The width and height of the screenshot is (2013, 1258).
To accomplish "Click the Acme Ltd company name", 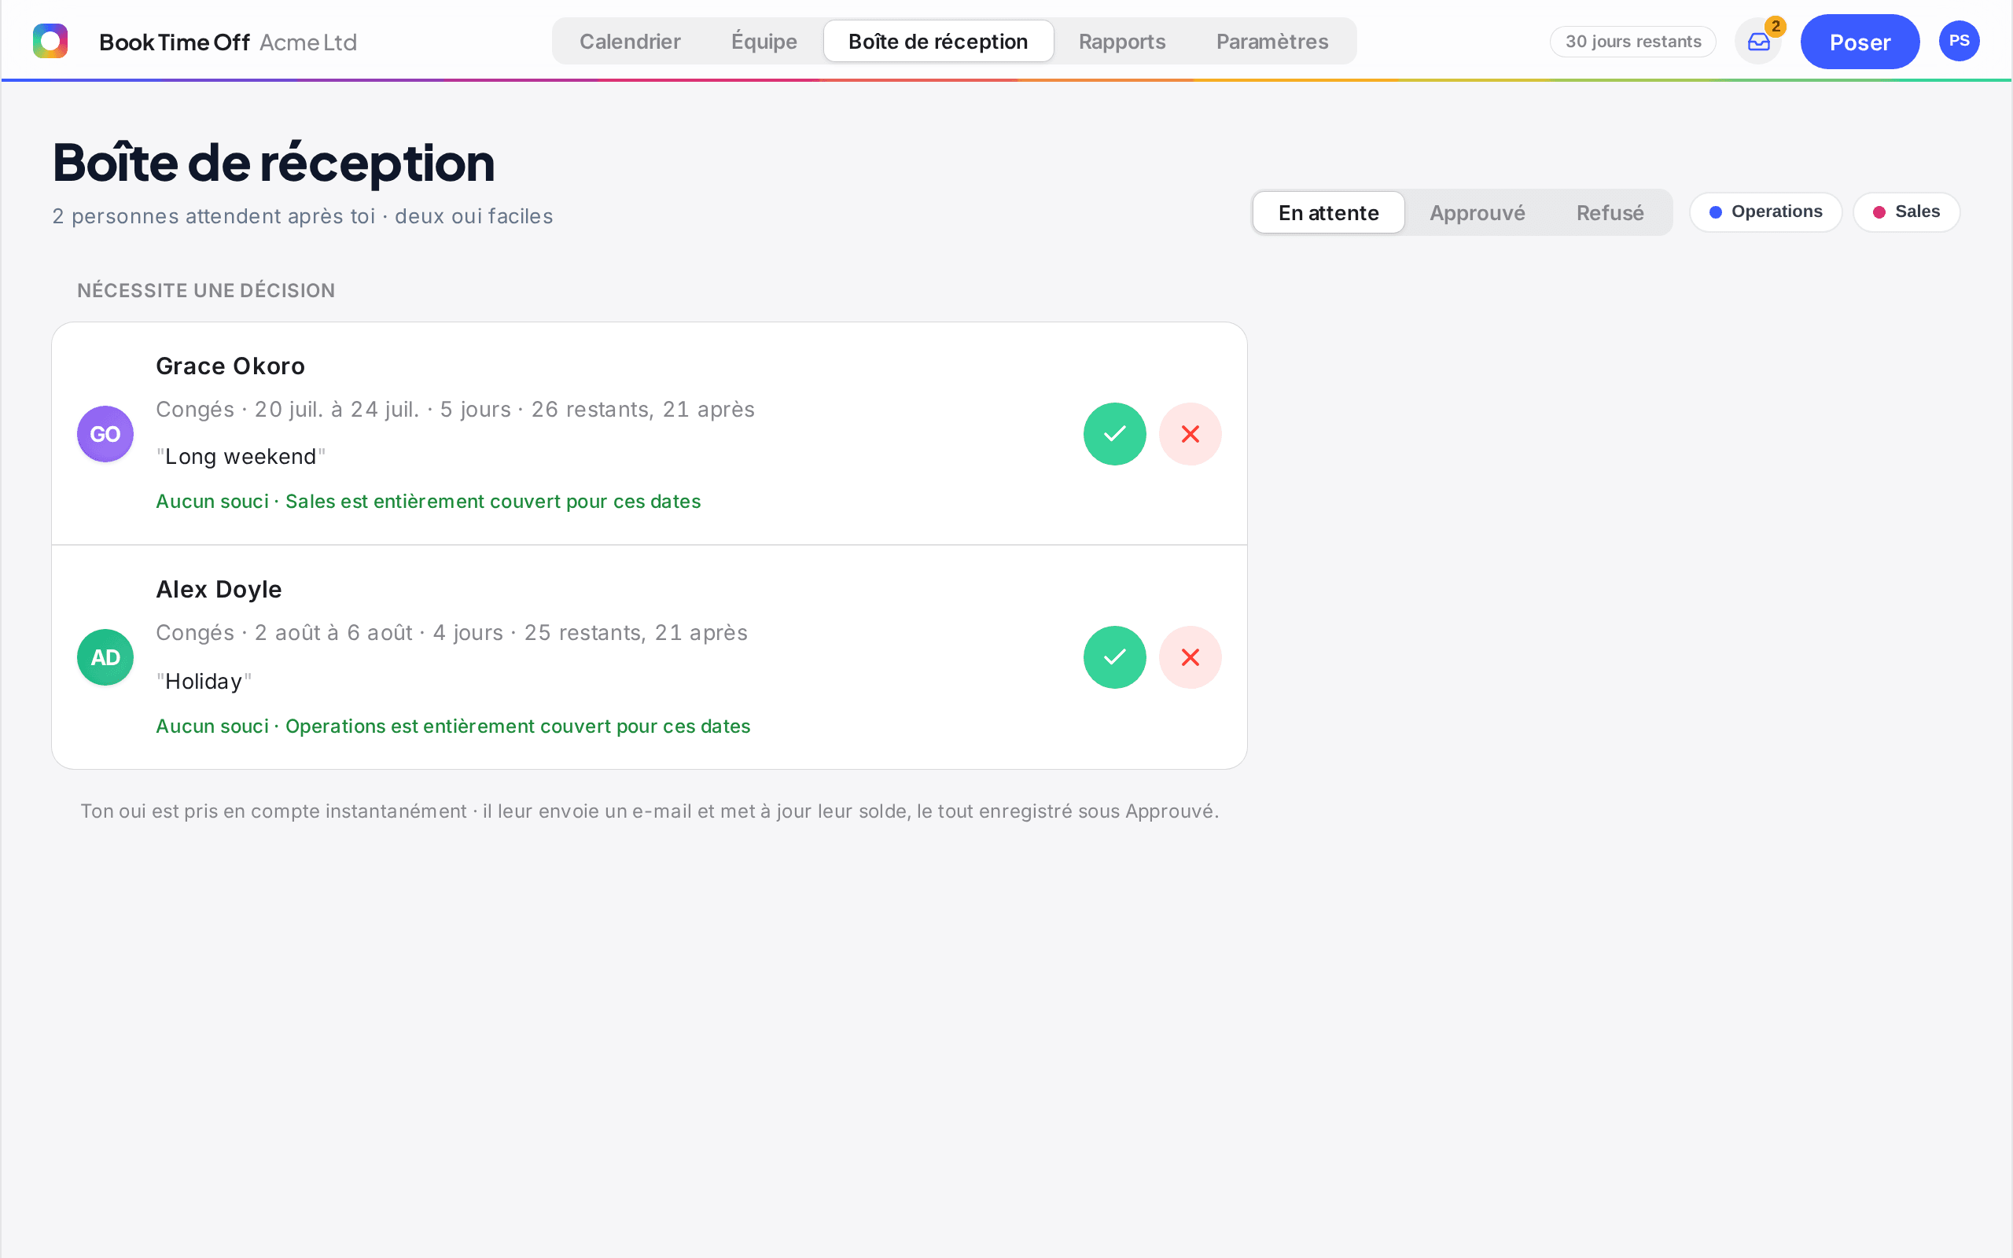I will pyautogui.click(x=307, y=42).
